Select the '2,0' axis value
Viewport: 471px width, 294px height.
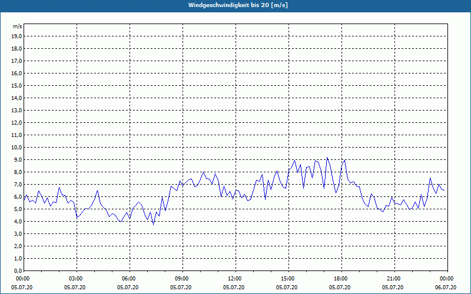click(x=18, y=246)
